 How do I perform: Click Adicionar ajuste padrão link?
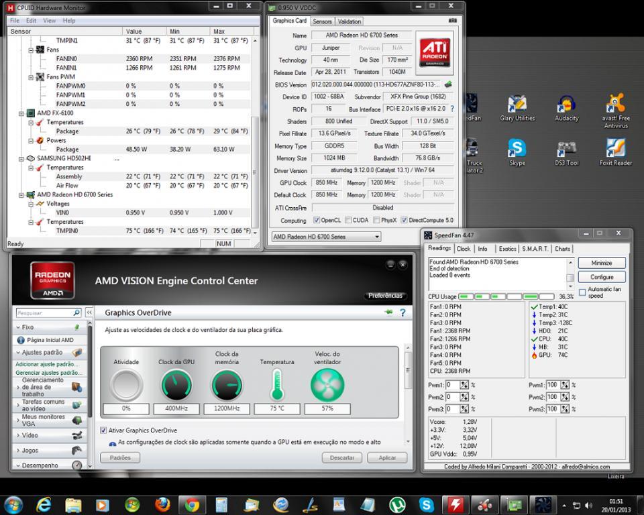coord(46,364)
